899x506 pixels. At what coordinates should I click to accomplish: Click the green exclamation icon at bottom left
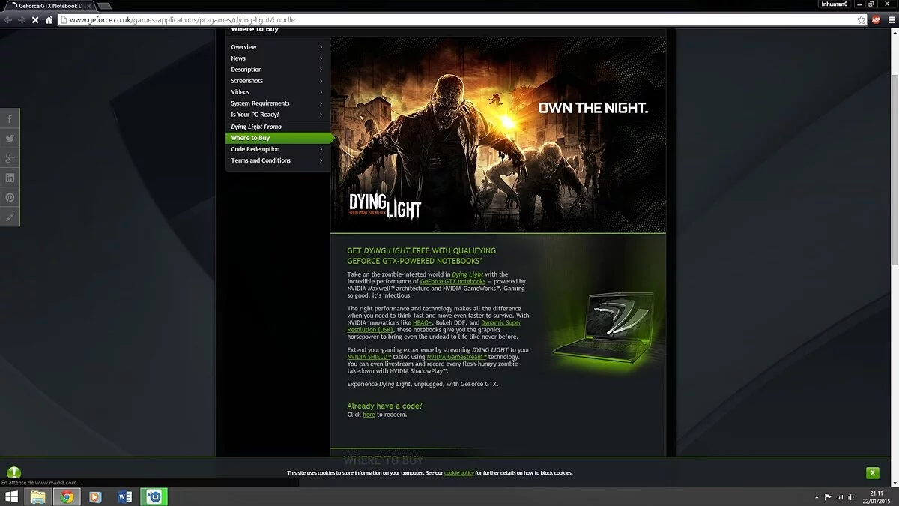coord(13,473)
